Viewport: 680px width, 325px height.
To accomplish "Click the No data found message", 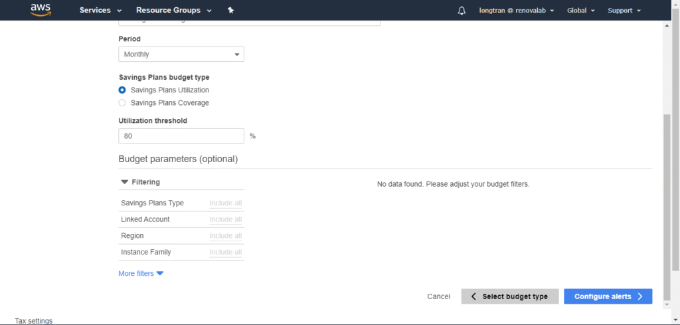I will 453,184.
